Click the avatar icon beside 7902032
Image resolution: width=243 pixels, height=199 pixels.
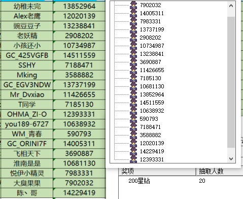(x=133, y=5)
